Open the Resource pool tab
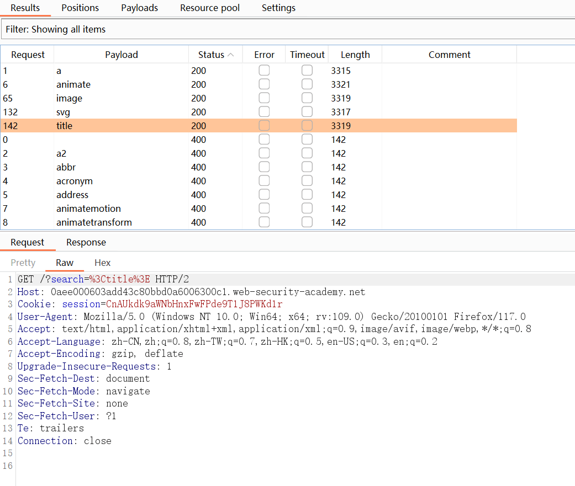Image resolution: width=575 pixels, height=486 pixels. coord(210,8)
